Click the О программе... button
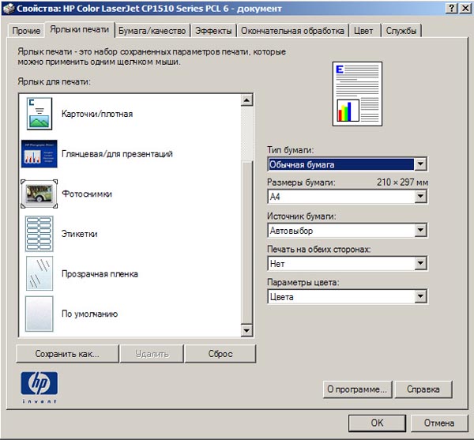The width and height of the screenshot is (474, 440). click(357, 389)
